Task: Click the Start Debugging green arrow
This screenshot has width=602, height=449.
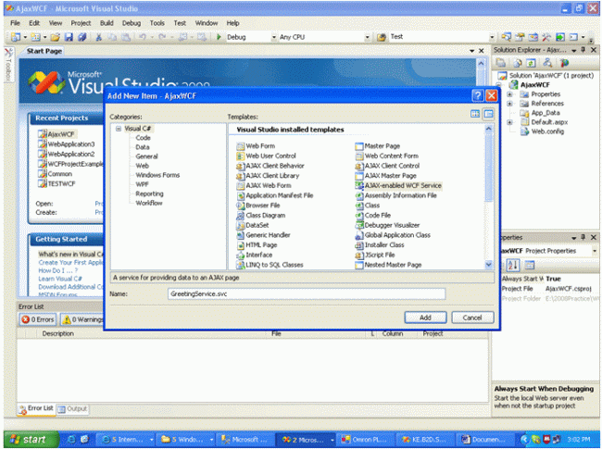Action: pyautogui.click(x=219, y=37)
